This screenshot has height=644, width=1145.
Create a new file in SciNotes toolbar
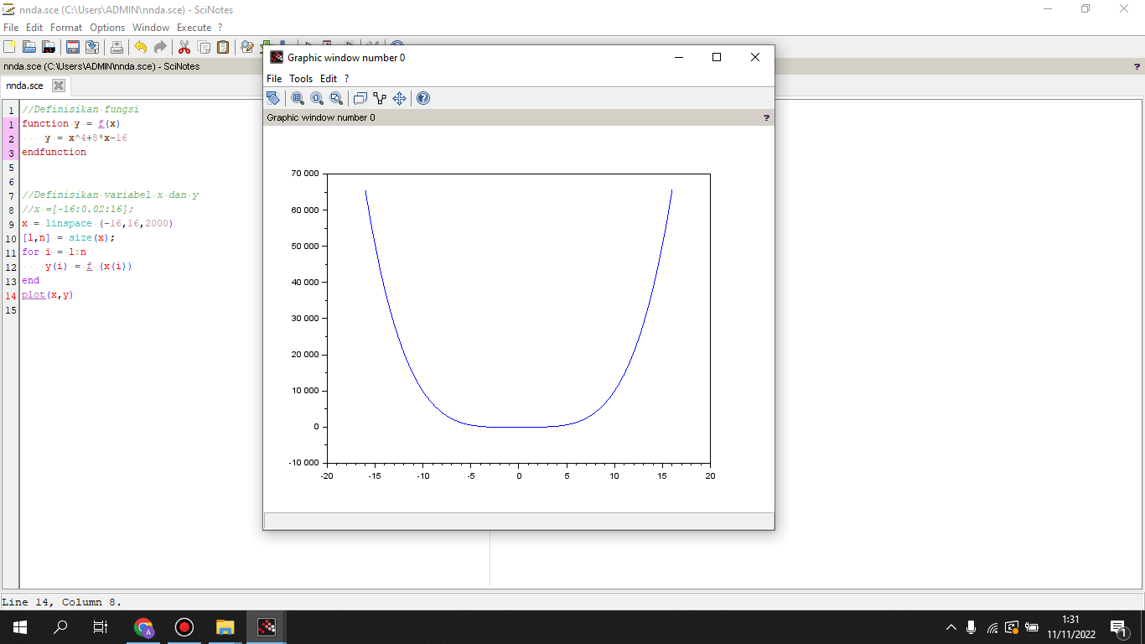click(10, 47)
